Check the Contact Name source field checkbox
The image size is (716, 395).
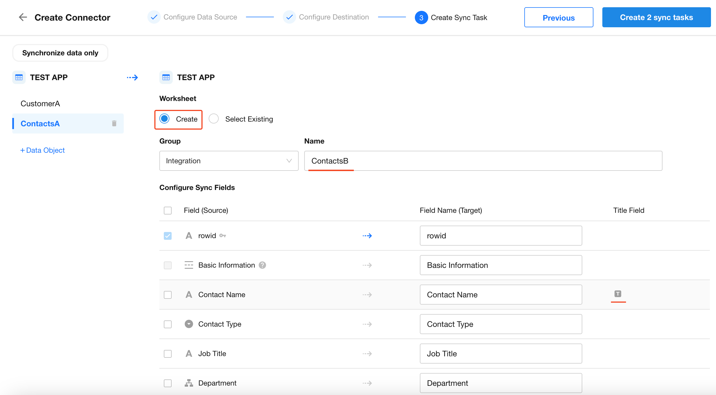point(168,295)
